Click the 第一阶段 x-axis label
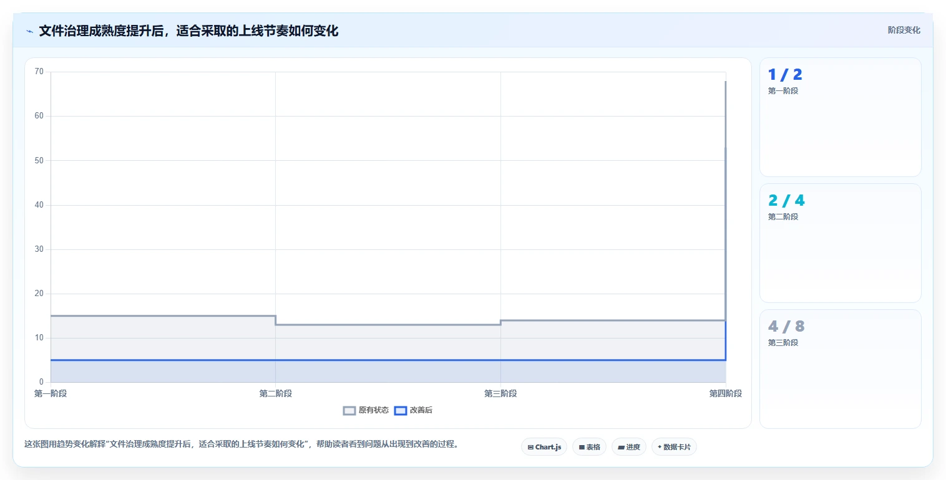946x480 pixels. click(51, 393)
